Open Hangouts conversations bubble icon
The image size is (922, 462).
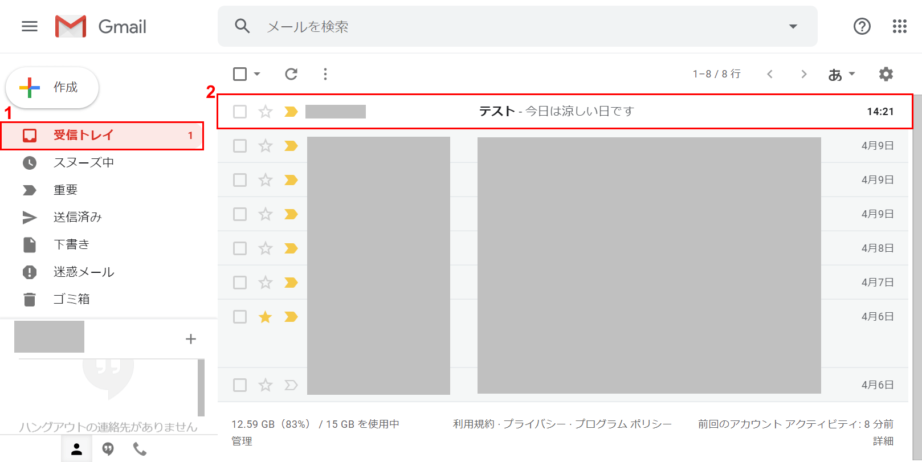point(108,449)
